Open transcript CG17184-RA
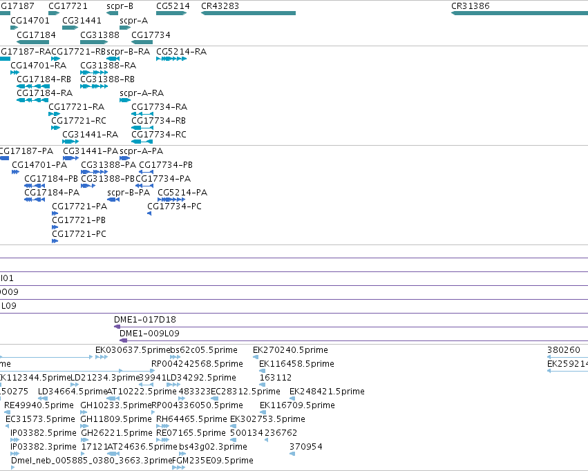588x471 pixels. coord(32,100)
